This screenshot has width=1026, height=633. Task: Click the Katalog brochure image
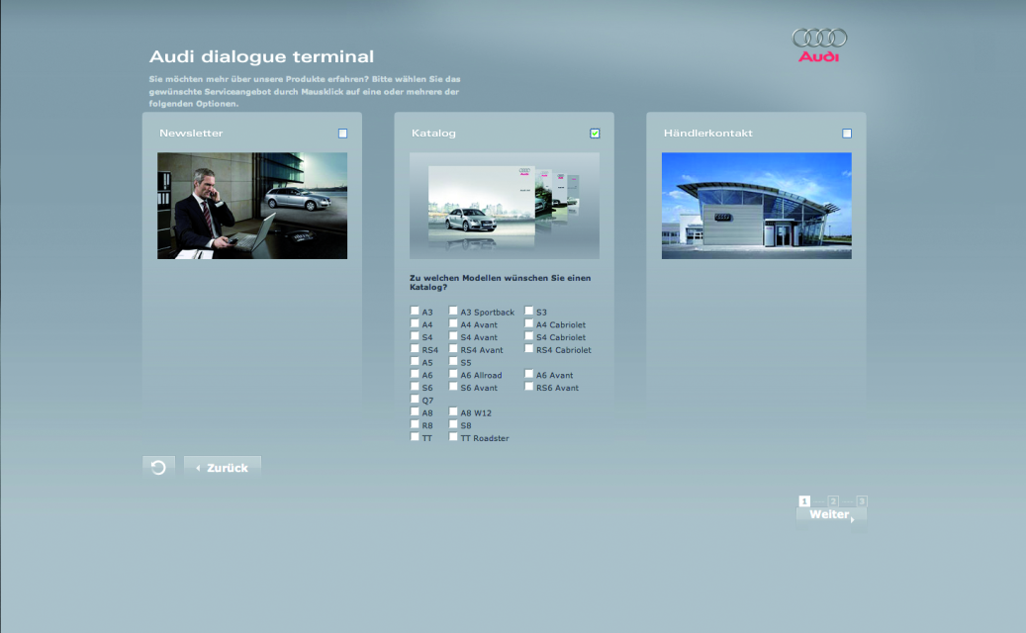click(x=505, y=206)
